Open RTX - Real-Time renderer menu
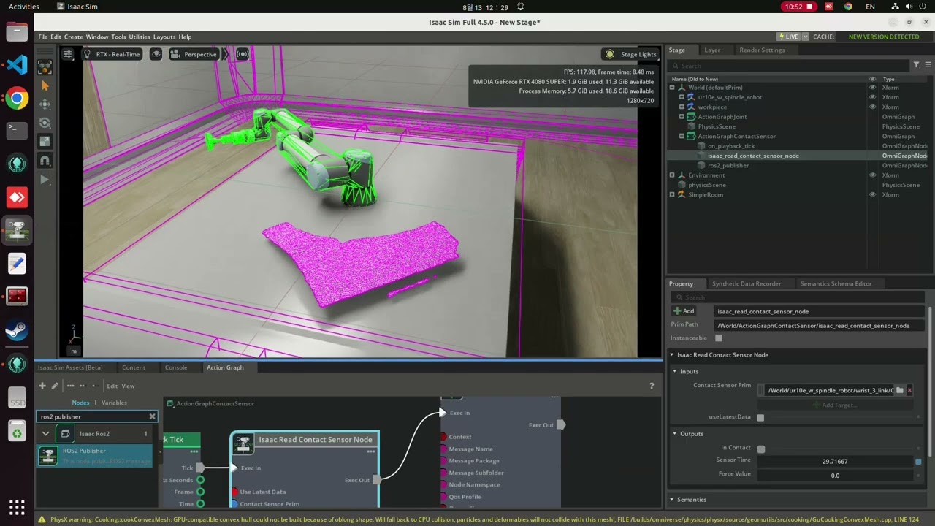 (x=112, y=54)
